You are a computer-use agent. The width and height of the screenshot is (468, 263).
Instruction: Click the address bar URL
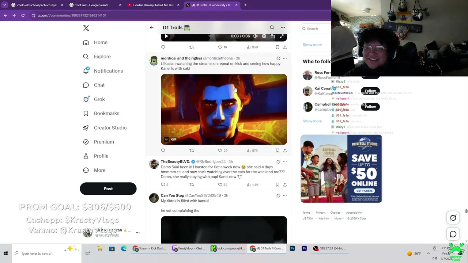coord(72,15)
